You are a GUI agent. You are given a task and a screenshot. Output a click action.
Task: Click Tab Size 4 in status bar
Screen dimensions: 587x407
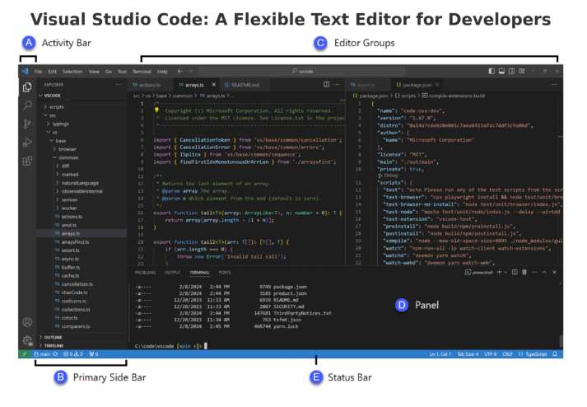click(x=468, y=354)
